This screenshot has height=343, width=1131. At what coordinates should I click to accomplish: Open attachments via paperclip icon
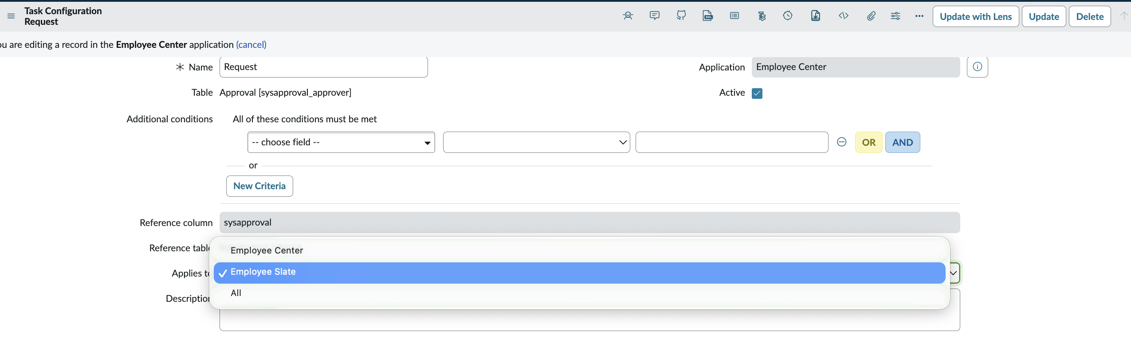pos(871,16)
